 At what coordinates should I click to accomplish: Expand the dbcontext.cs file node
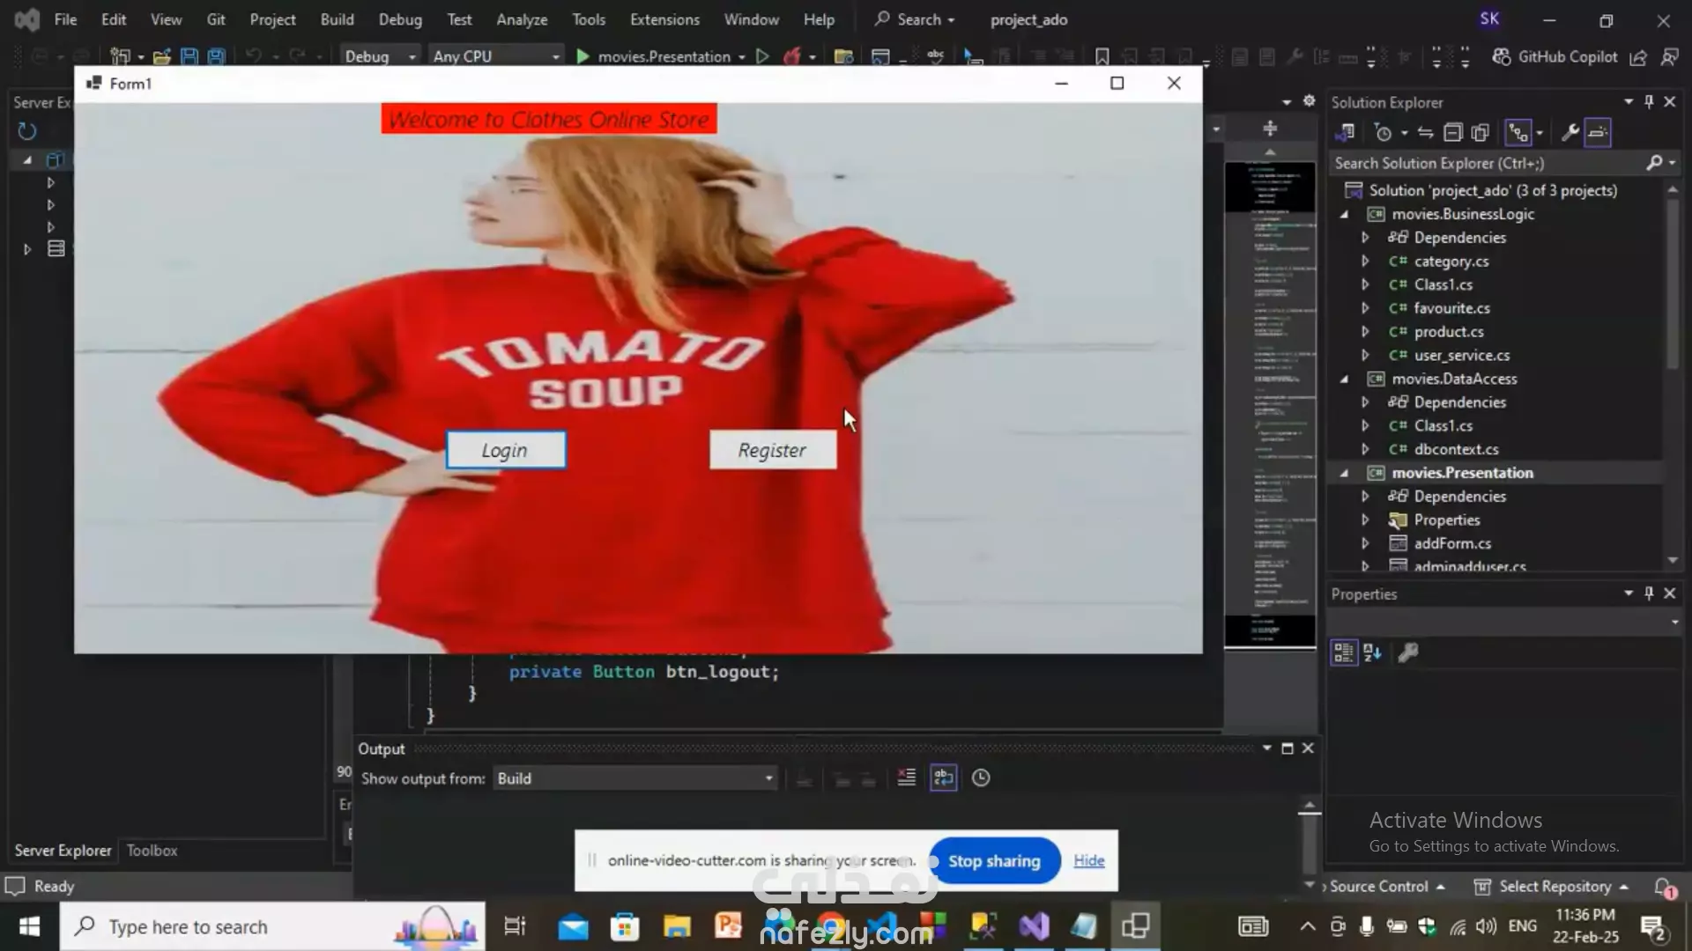point(1365,449)
